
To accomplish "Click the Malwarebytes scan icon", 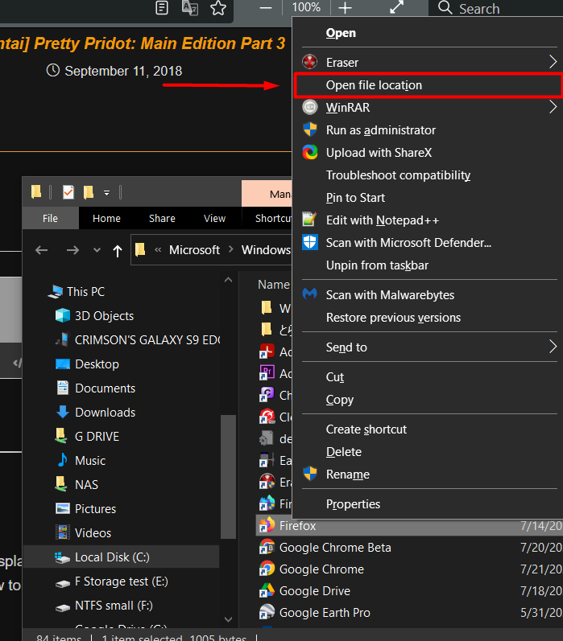I will point(309,295).
